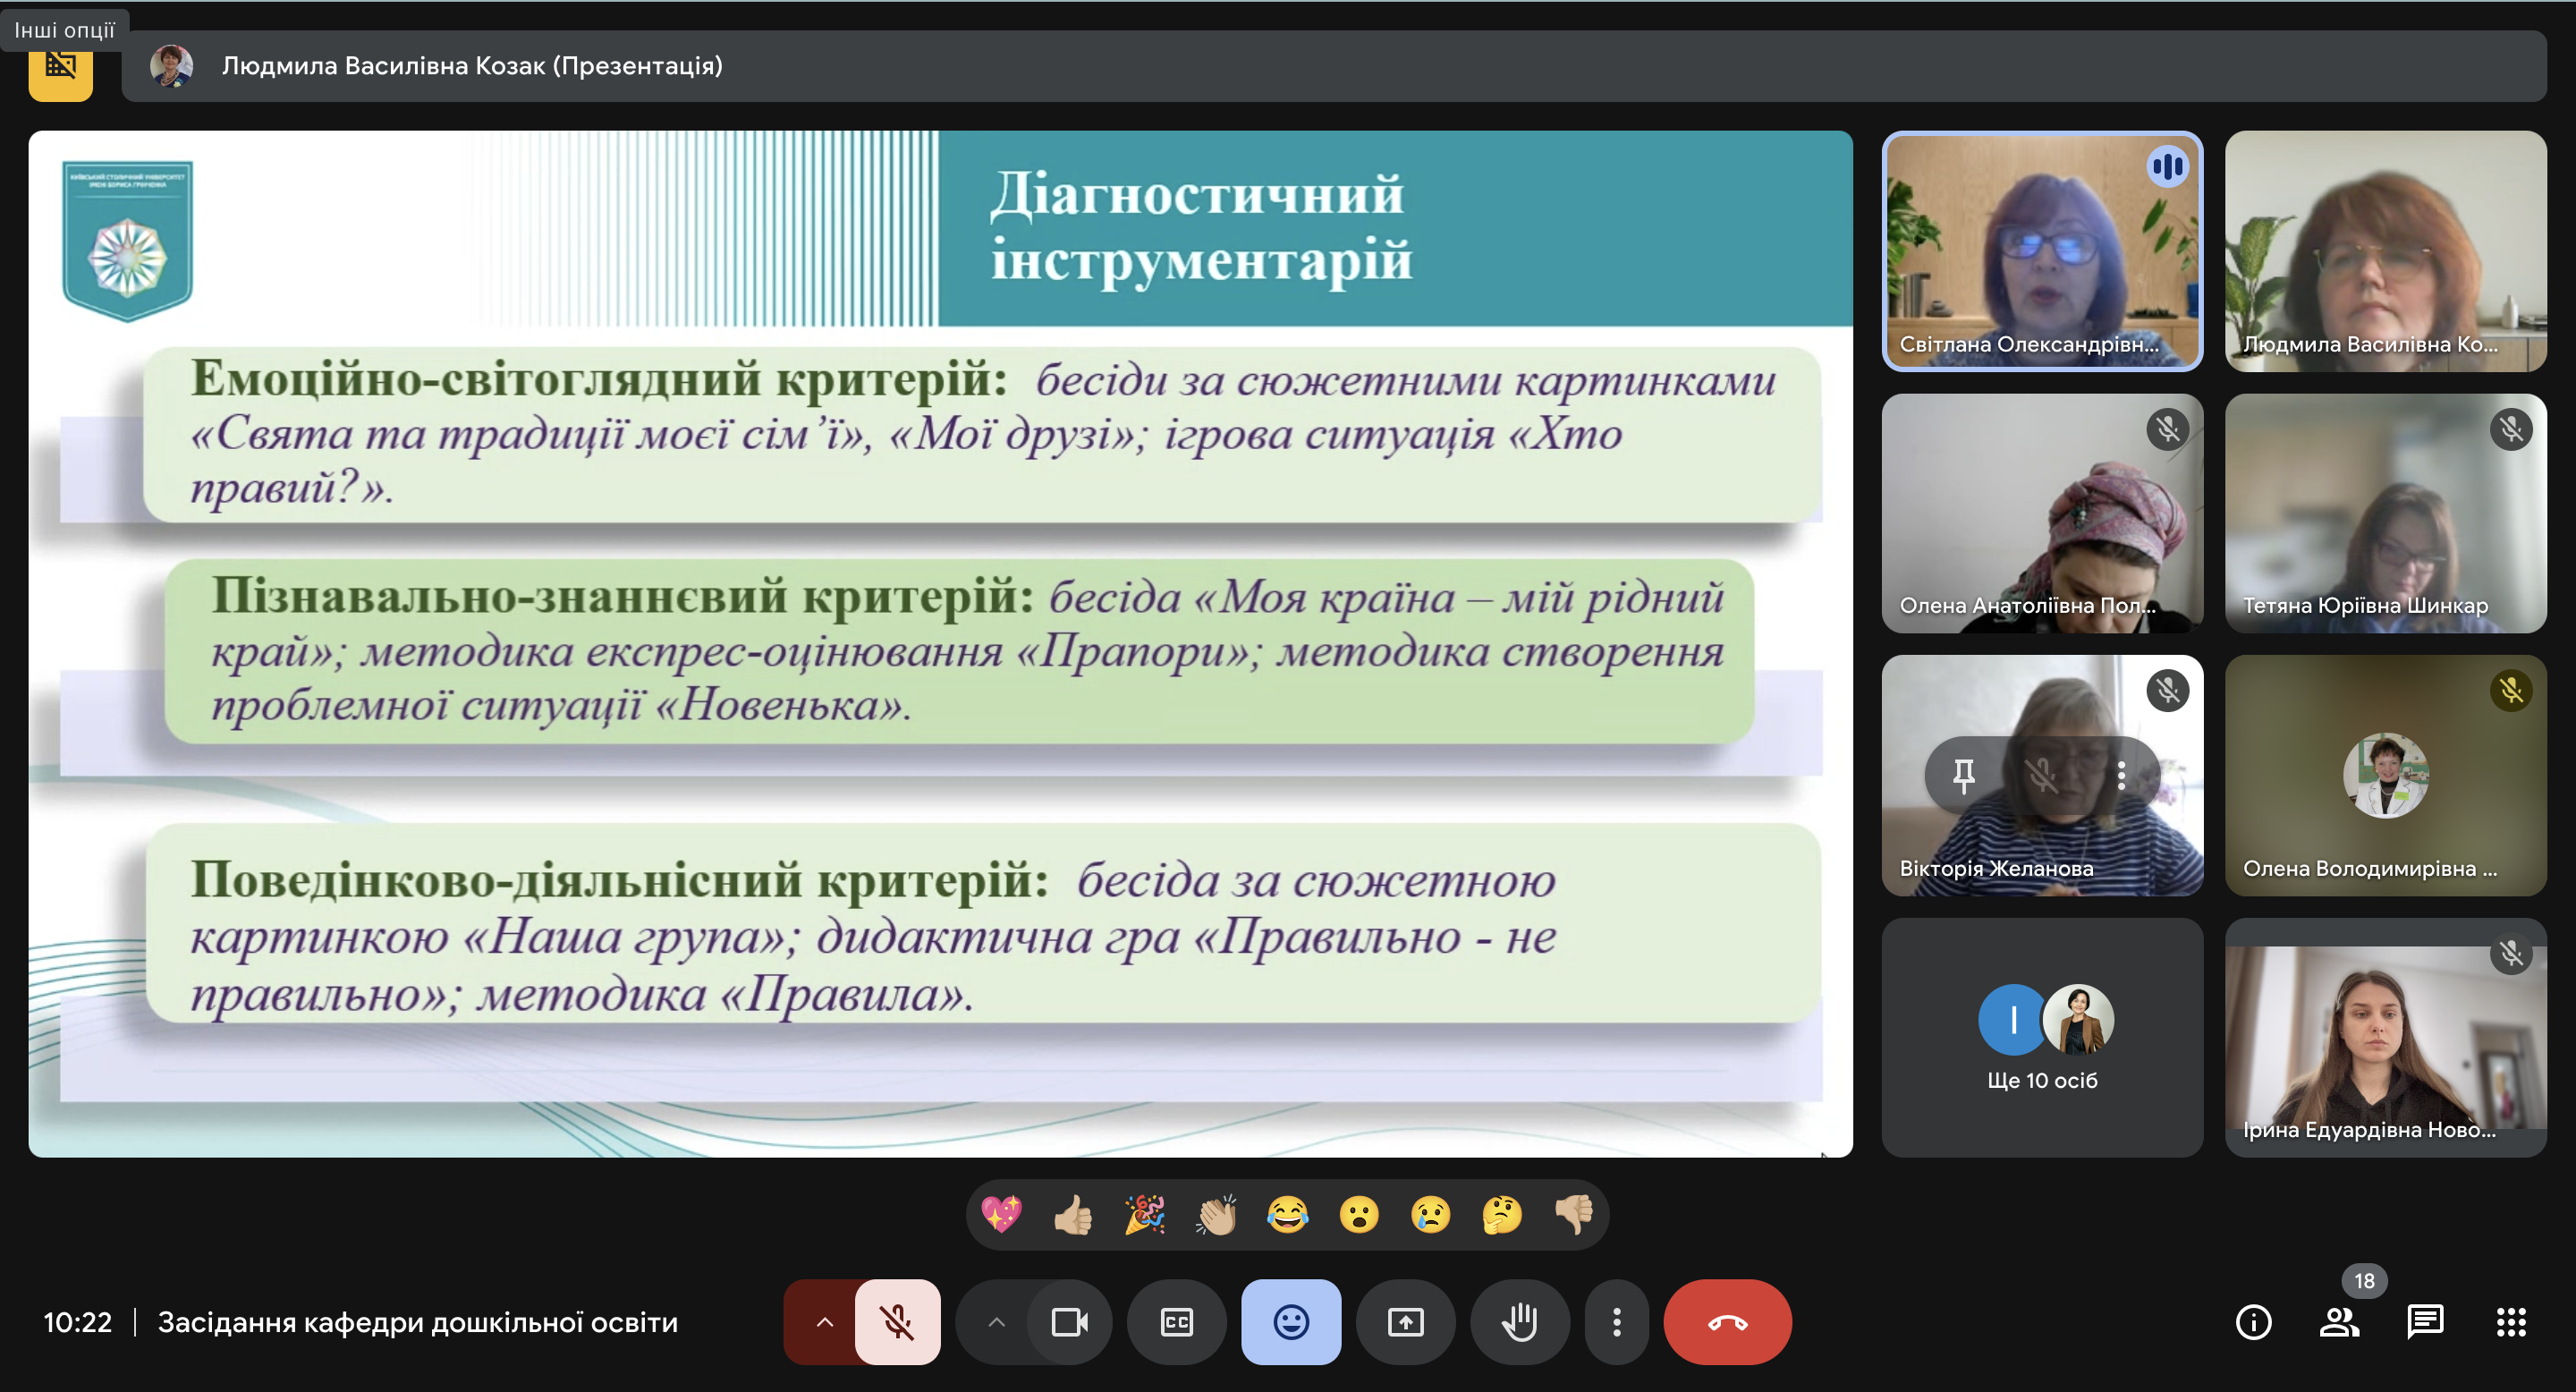The width and height of the screenshot is (2576, 1392).
Task: Open the chat messages panel
Action: click(x=2425, y=1322)
